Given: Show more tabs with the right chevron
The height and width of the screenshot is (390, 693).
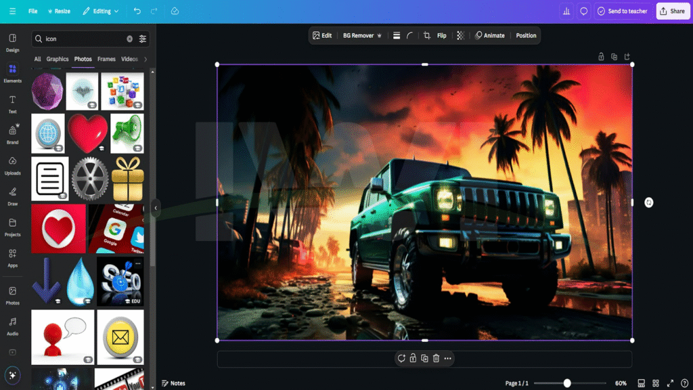Looking at the screenshot, I should click(x=146, y=59).
